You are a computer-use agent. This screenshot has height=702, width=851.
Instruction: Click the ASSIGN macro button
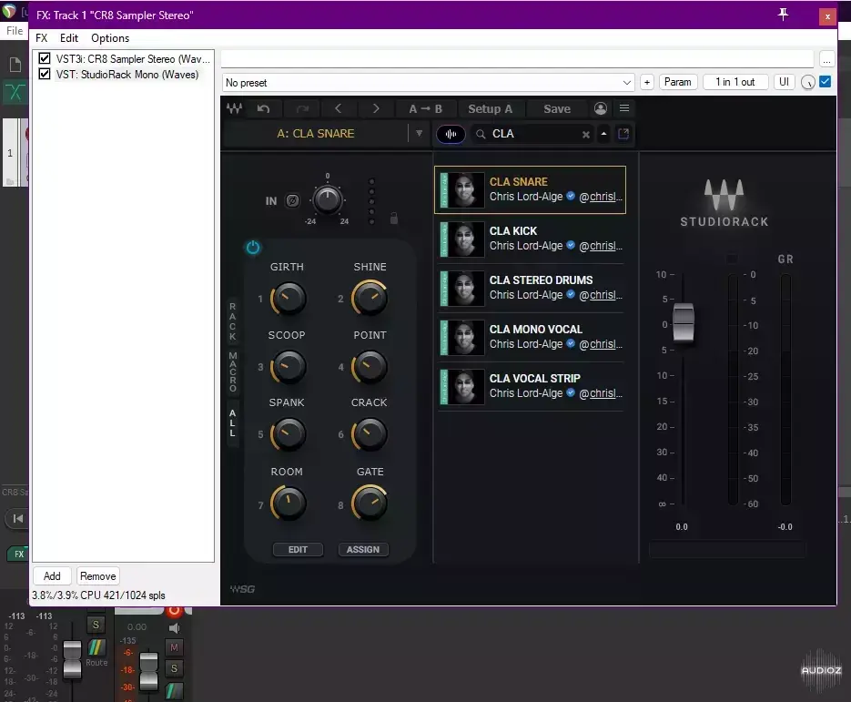tap(363, 549)
